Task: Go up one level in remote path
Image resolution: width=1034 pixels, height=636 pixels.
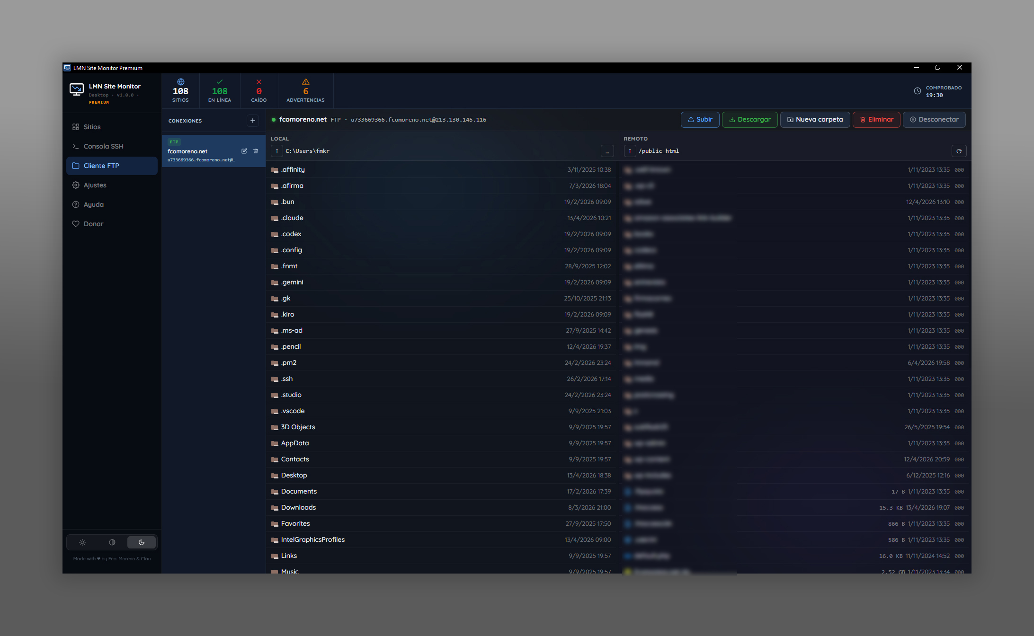Action: [x=630, y=151]
